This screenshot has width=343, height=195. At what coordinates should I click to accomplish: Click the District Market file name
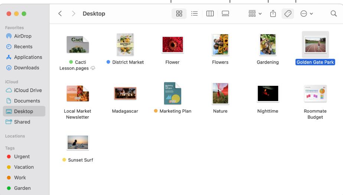pyautogui.click(x=128, y=62)
